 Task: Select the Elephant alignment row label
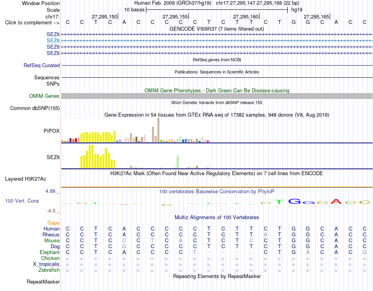(49, 253)
